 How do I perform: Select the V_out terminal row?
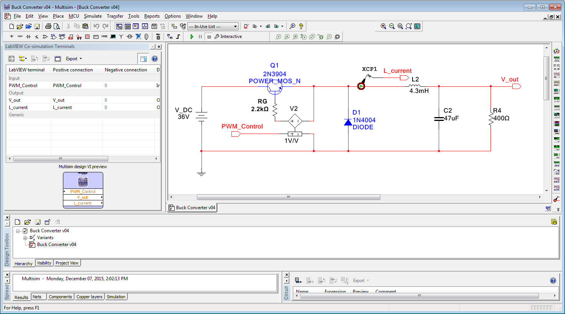(x=83, y=100)
